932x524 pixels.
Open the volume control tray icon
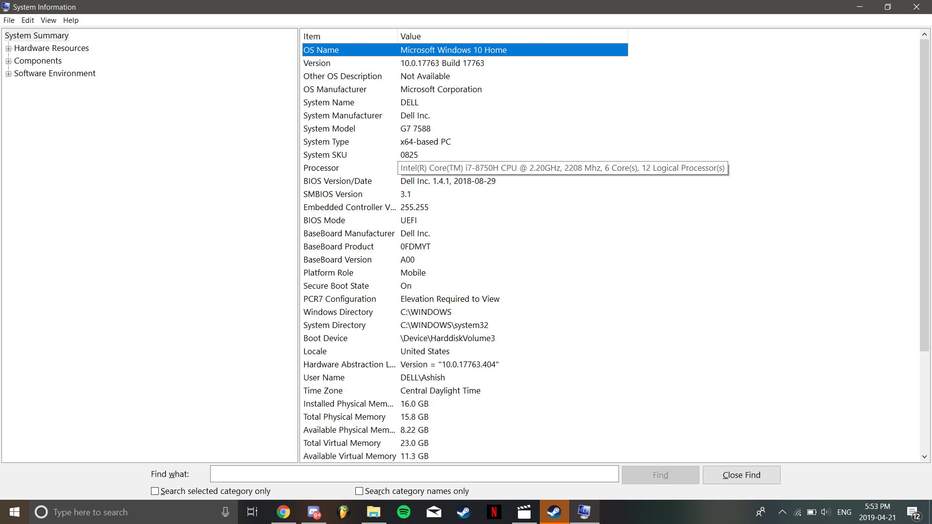(826, 512)
